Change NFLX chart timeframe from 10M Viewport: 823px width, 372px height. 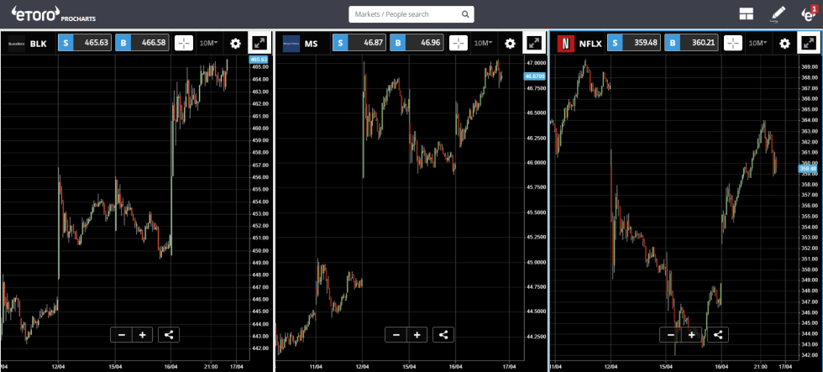point(757,44)
